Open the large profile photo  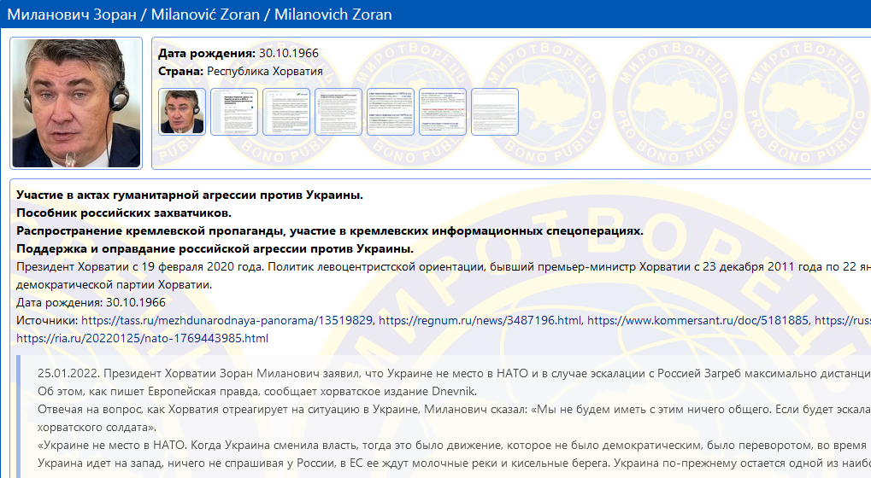point(77,103)
